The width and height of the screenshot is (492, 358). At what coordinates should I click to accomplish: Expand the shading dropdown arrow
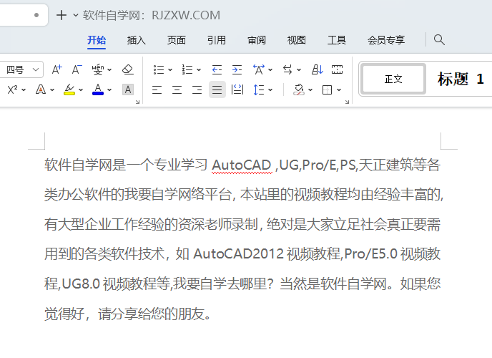(310, 90)
